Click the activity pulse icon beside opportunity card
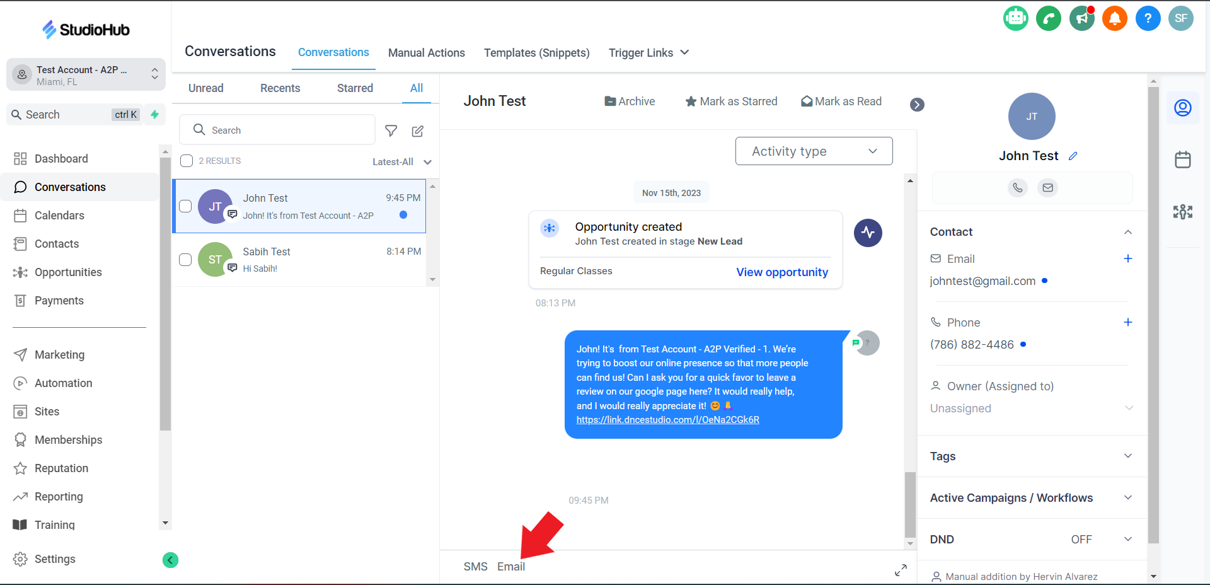1210x585 pixels. pyautogui.click(x=868, y=233)
